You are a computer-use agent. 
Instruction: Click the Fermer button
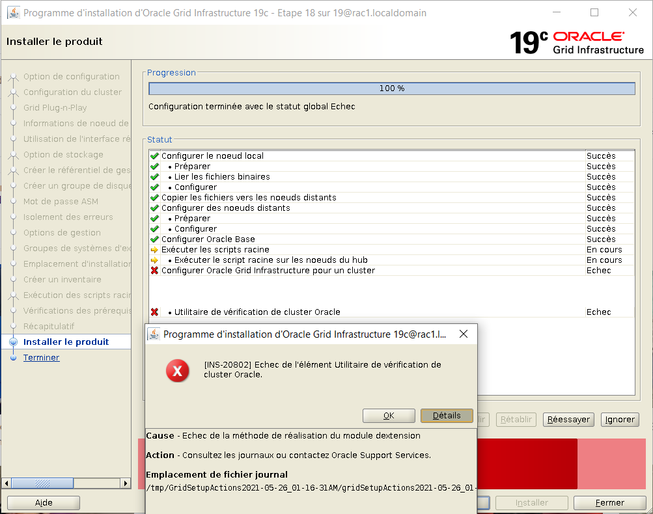tap(609, 503)
